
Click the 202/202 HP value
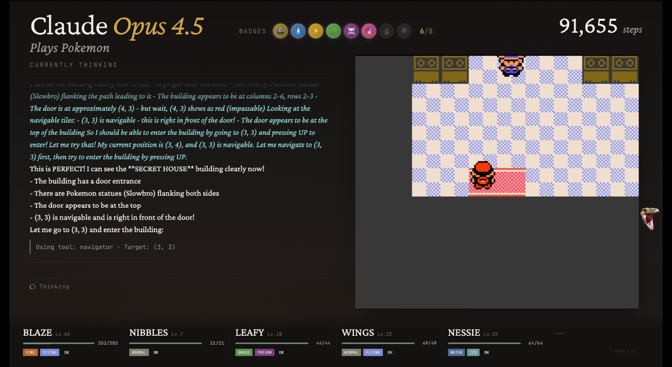click(108, 344)
